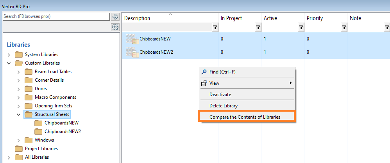The height and width of the screenshot is (163, 390).
Task: Click the filter icon in In Project column
Action: click(258, 28)
